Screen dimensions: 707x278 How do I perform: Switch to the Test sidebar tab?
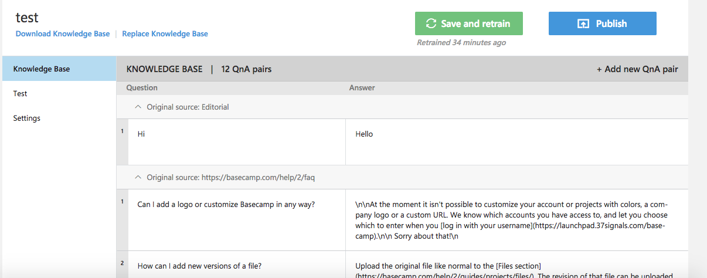(21, 93)
